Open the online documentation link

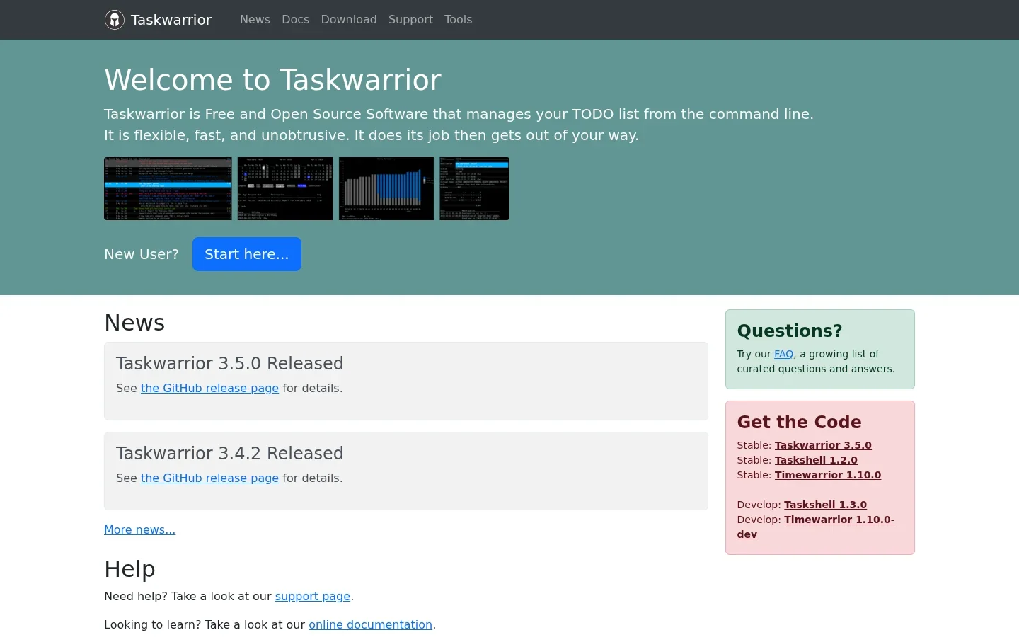click(370, 624)
